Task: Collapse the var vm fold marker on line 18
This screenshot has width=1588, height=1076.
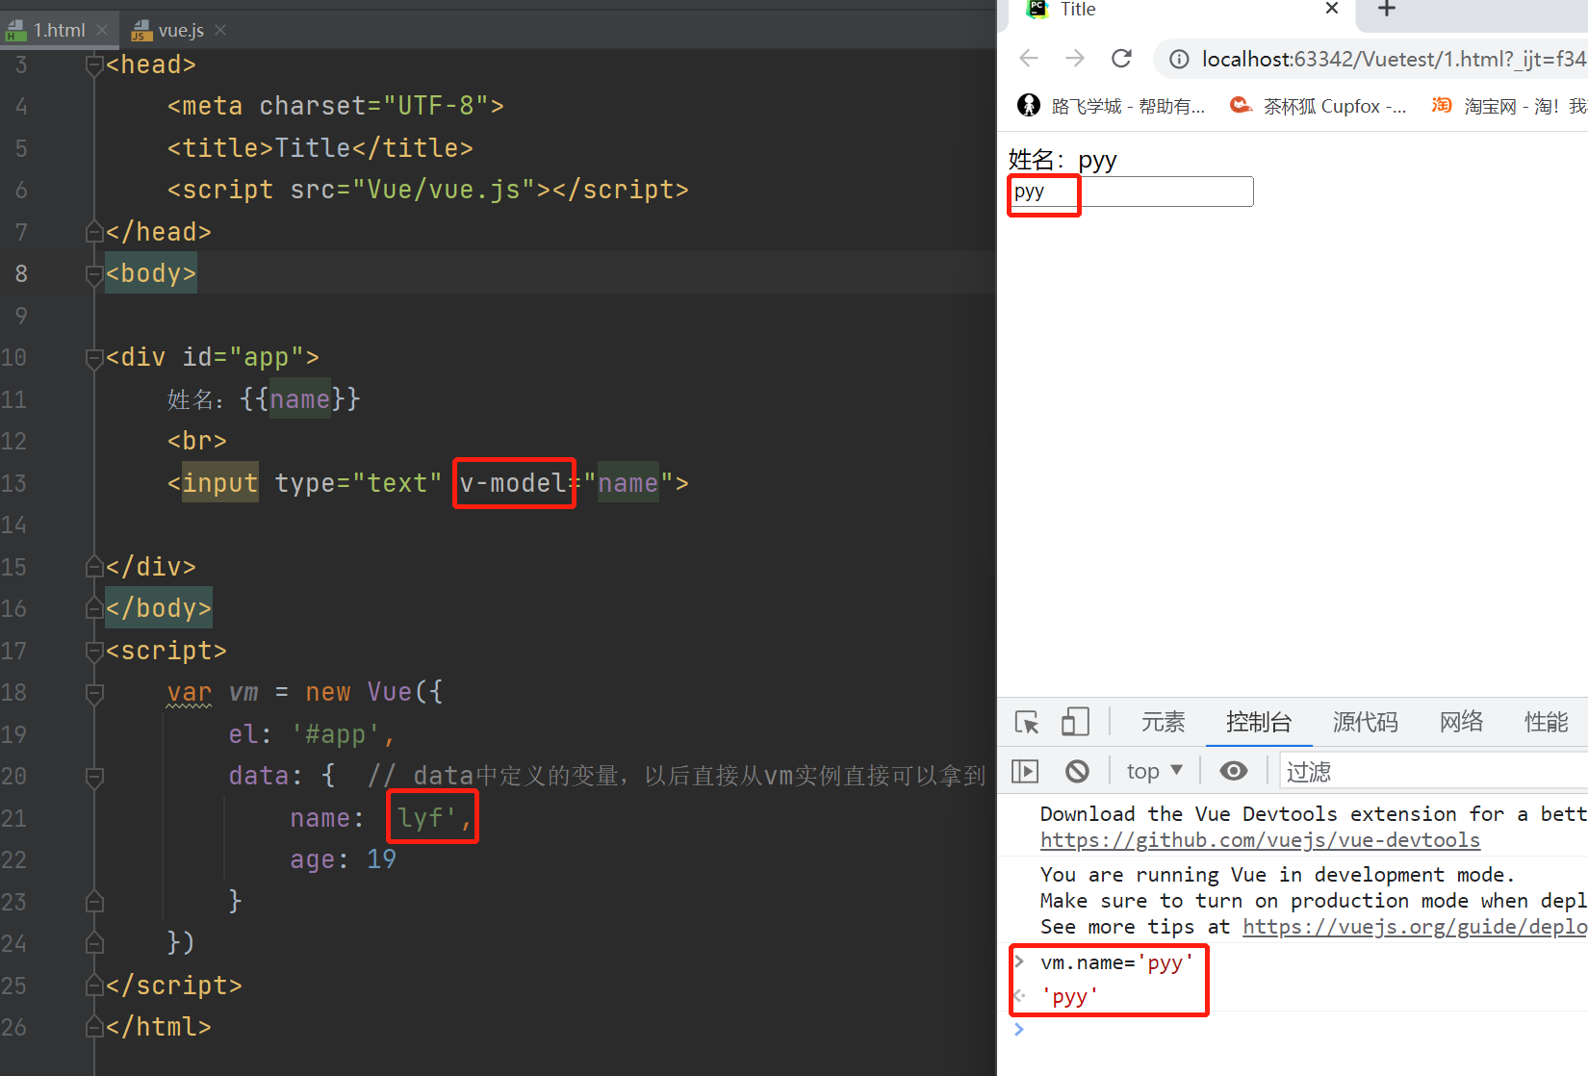Action: coord(94,693)
